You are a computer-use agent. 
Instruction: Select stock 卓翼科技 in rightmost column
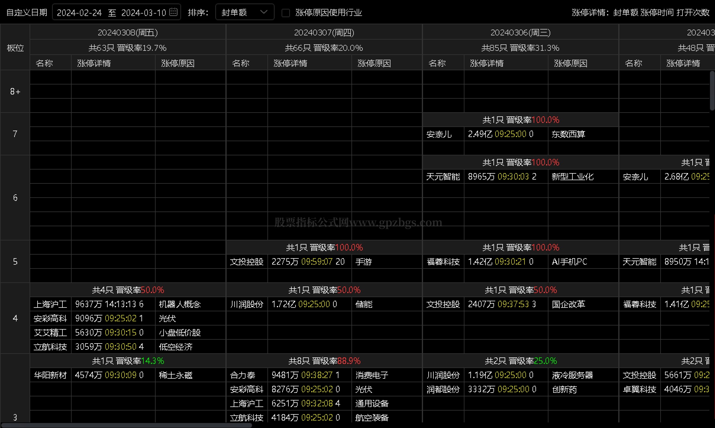(640, 389)
